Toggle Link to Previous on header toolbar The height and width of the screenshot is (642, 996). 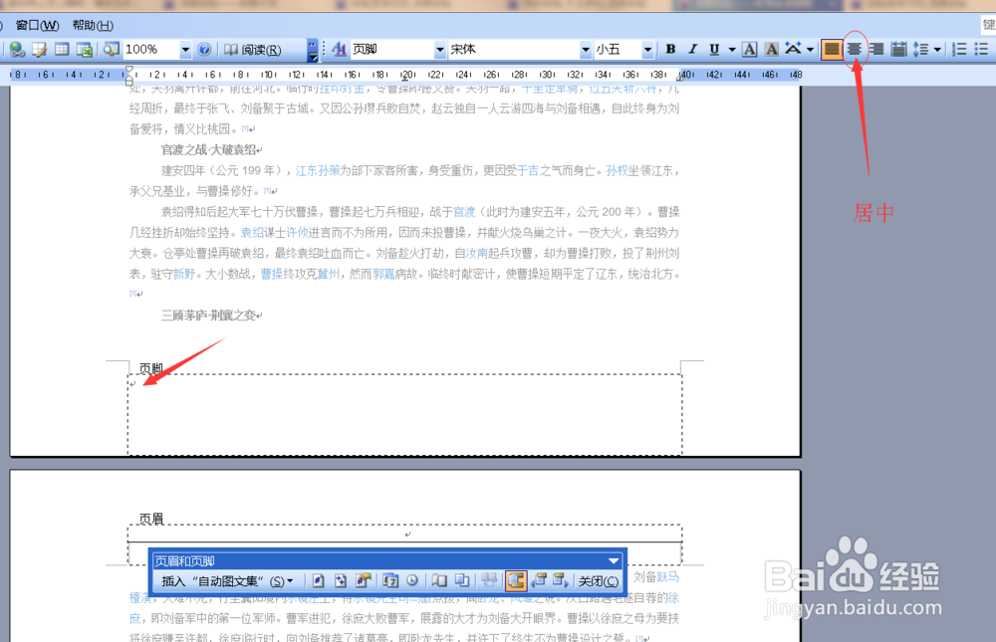tap(489, 580)
